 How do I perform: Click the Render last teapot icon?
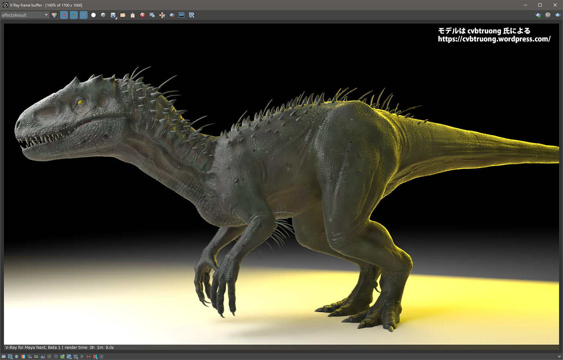point(558,15)
